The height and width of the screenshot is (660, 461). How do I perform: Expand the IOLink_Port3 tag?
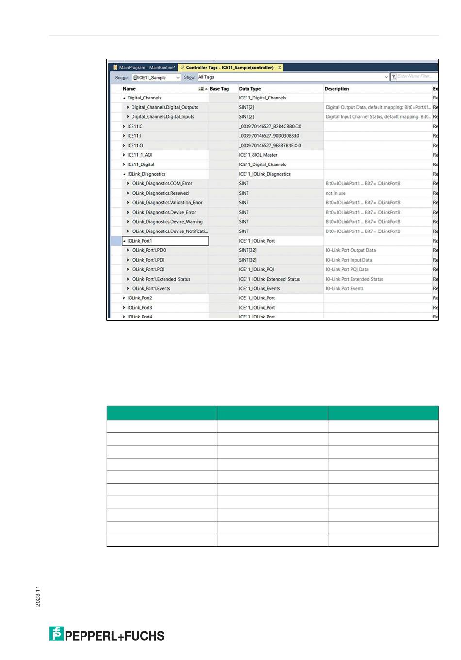[x=124, y=308]
